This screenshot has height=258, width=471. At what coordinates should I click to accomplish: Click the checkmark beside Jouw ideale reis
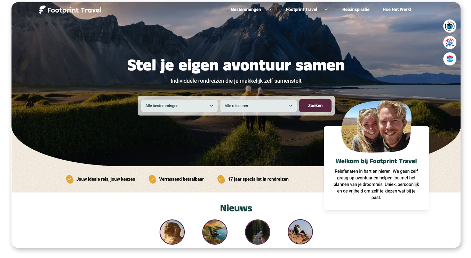[x=70, y=179]
